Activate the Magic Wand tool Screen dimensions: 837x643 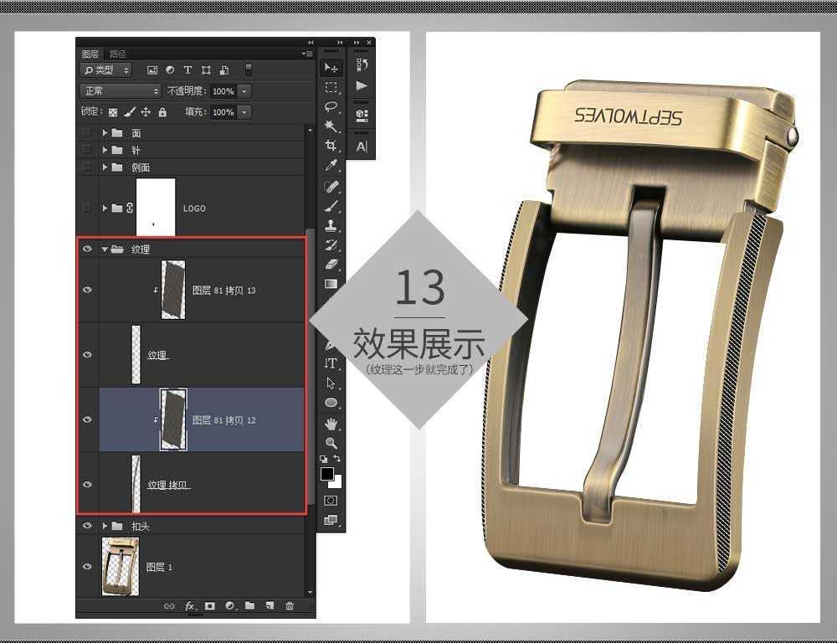pyautogui.click(x=331, y=126)
